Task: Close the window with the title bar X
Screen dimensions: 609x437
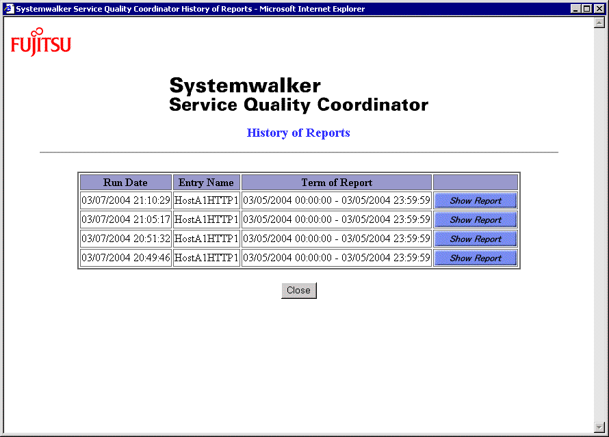Action: [x=599, y=8]
